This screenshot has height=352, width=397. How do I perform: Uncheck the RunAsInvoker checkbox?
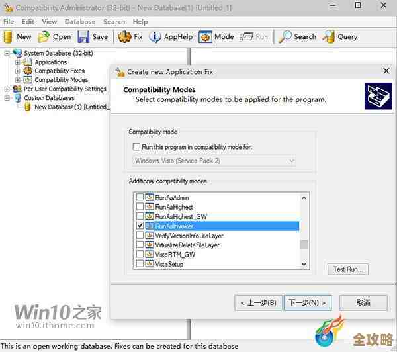140,226
